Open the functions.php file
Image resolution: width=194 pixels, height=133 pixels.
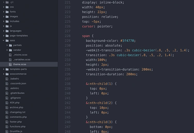click(18, 127)
